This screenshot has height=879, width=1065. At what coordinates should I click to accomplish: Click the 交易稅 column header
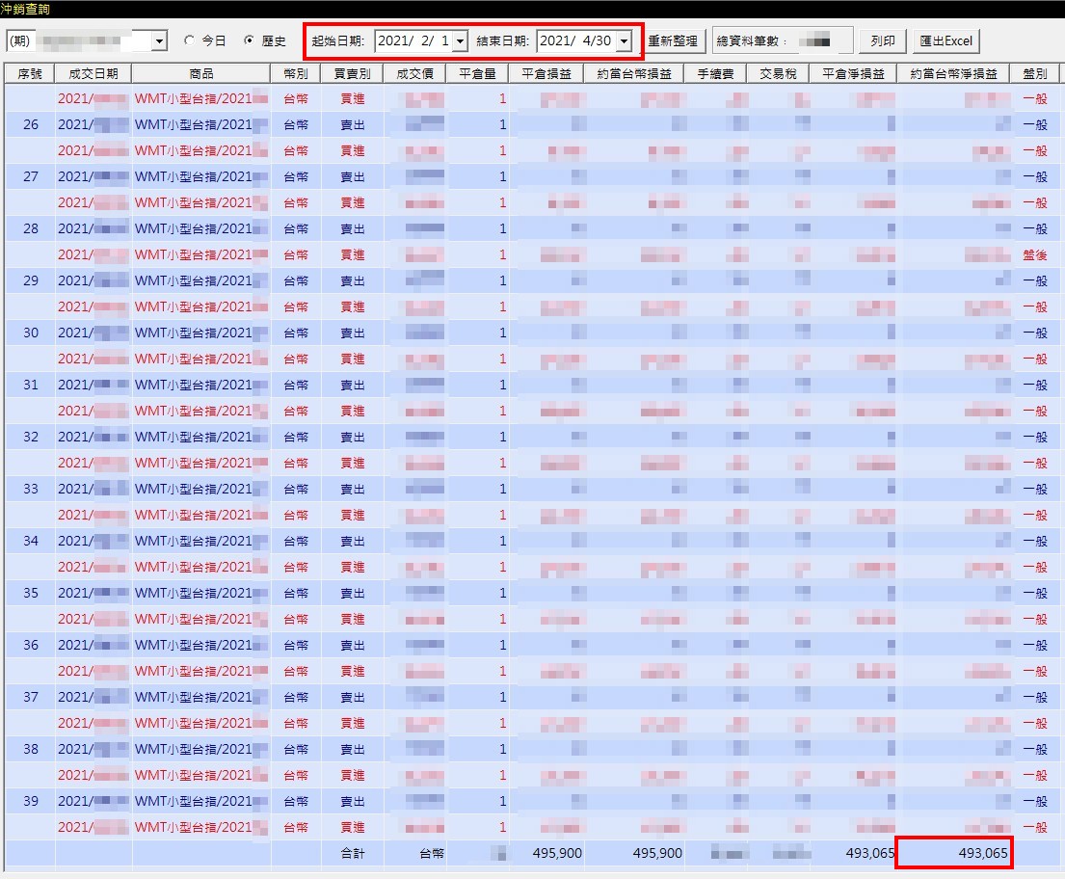click(778, 73)
